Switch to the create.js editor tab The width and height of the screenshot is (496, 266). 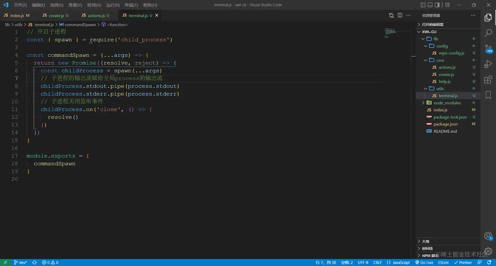(x=58, y=15)
